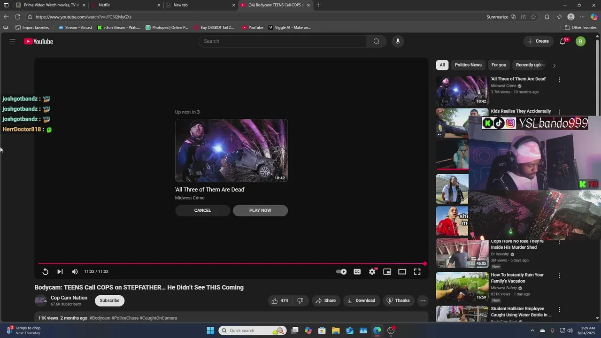The image size is (601, 338).
Task: Share the video
Action: [x=325, y=300]
